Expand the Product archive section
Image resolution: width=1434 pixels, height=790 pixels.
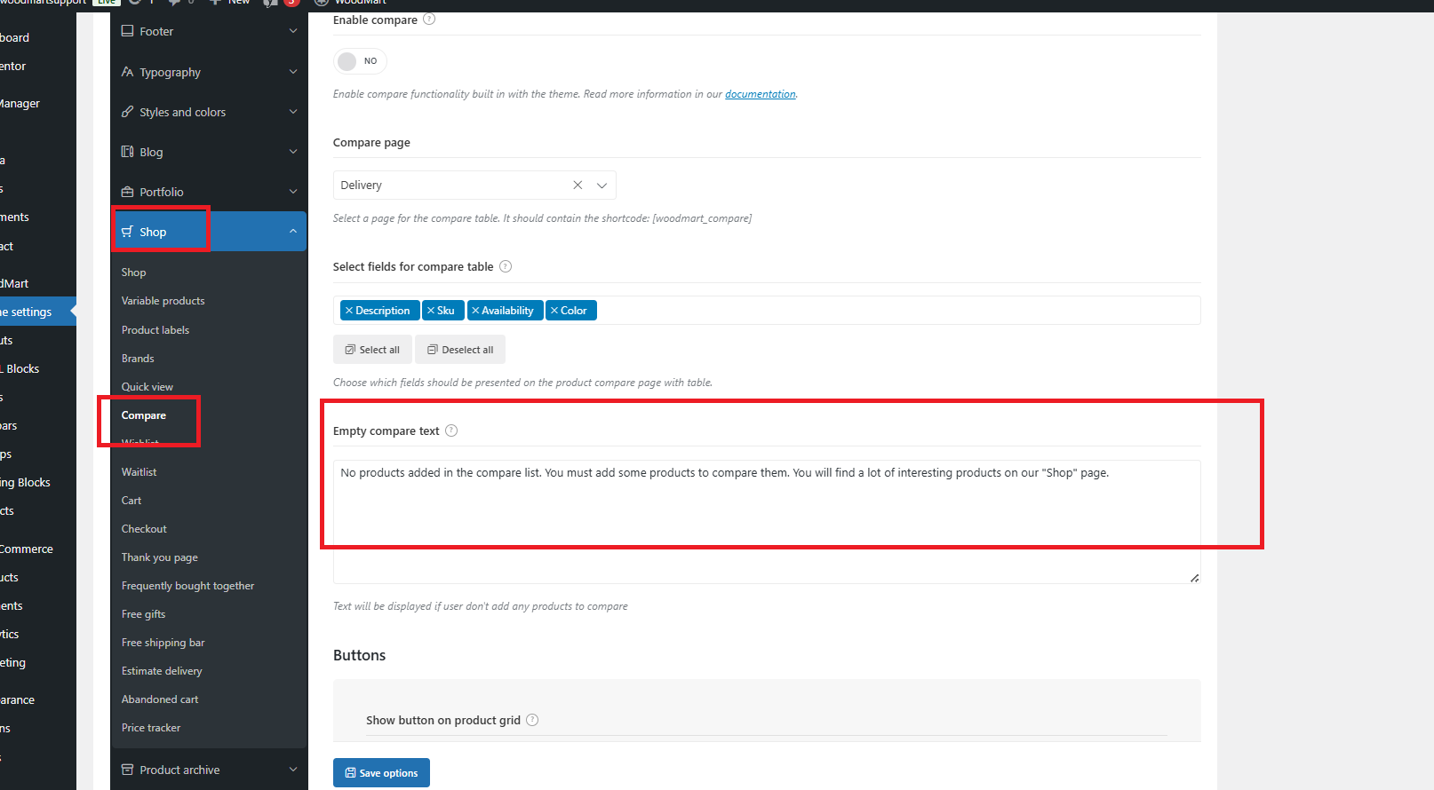(209, 770)
